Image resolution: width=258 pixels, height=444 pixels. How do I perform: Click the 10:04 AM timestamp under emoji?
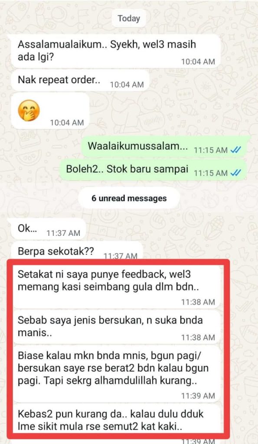pos(67,123)
